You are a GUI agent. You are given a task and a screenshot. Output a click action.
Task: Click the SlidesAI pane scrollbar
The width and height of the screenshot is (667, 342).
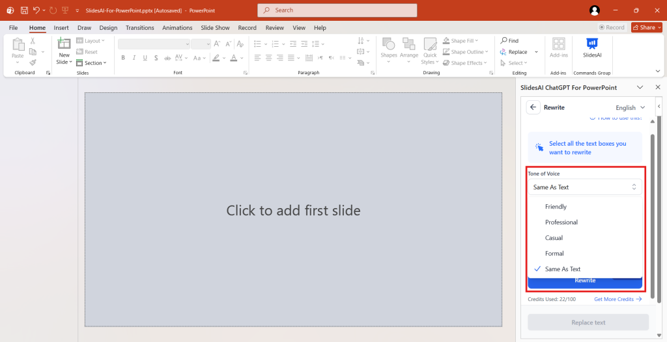(653, 217)
